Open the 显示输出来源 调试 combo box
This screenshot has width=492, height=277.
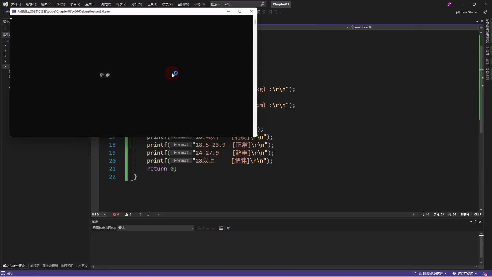coord(156,228)
